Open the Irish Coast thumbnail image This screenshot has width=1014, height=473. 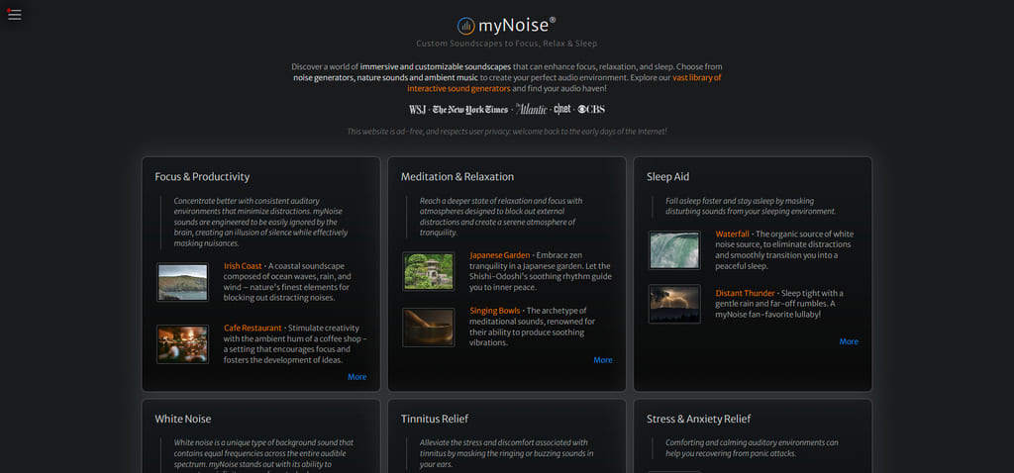click(182, 282)
